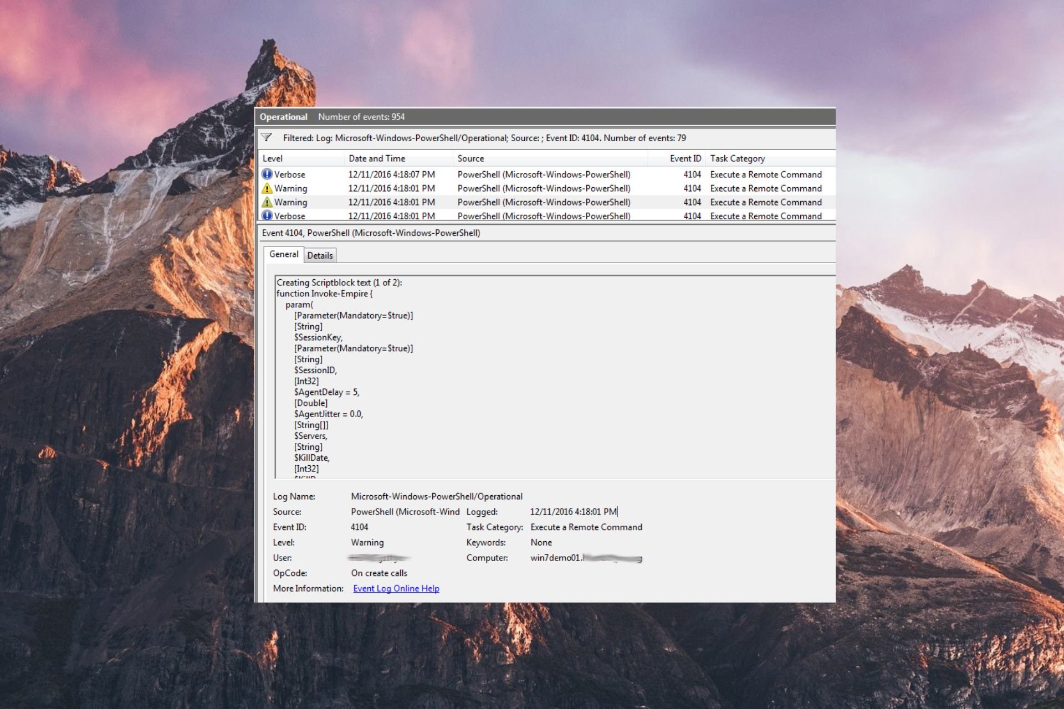Click the first Warning triangle icon

pyautogui.click(x=267, y=188)
